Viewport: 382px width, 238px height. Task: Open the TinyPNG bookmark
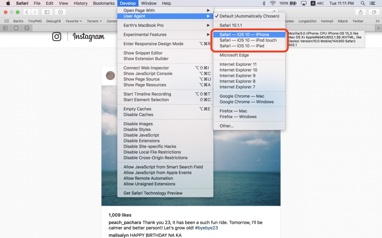[35, 21]
